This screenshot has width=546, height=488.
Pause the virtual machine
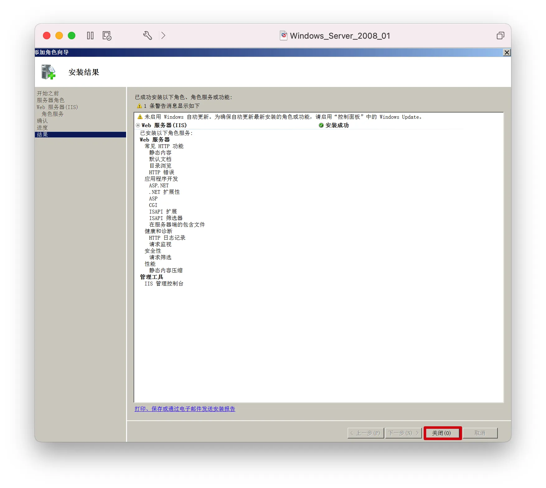(x=90, y=36)
